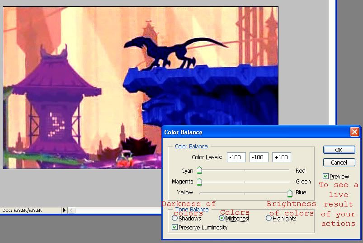Select the Highlights tone option
Image resolution: width=363 pixels, height=243 pixels.
(269, 218)
